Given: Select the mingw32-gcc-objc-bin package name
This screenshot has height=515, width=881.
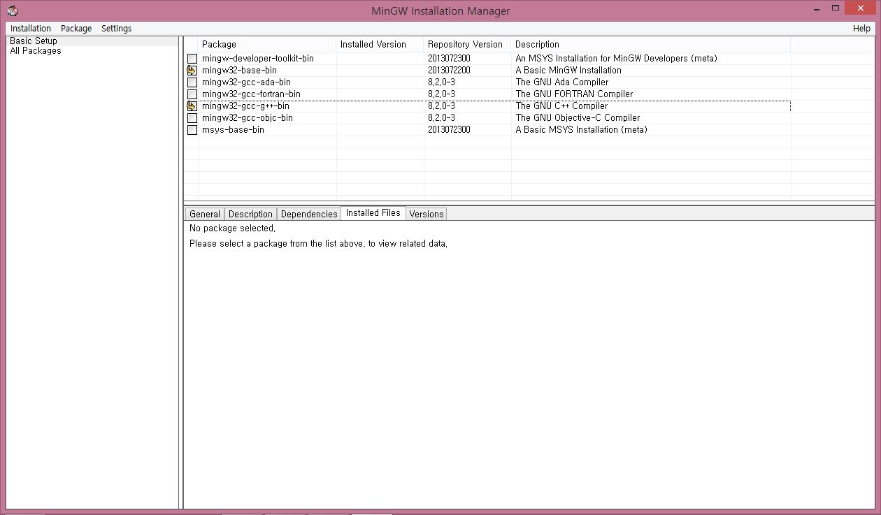Looking at the screenshot, I should point(248,118).
